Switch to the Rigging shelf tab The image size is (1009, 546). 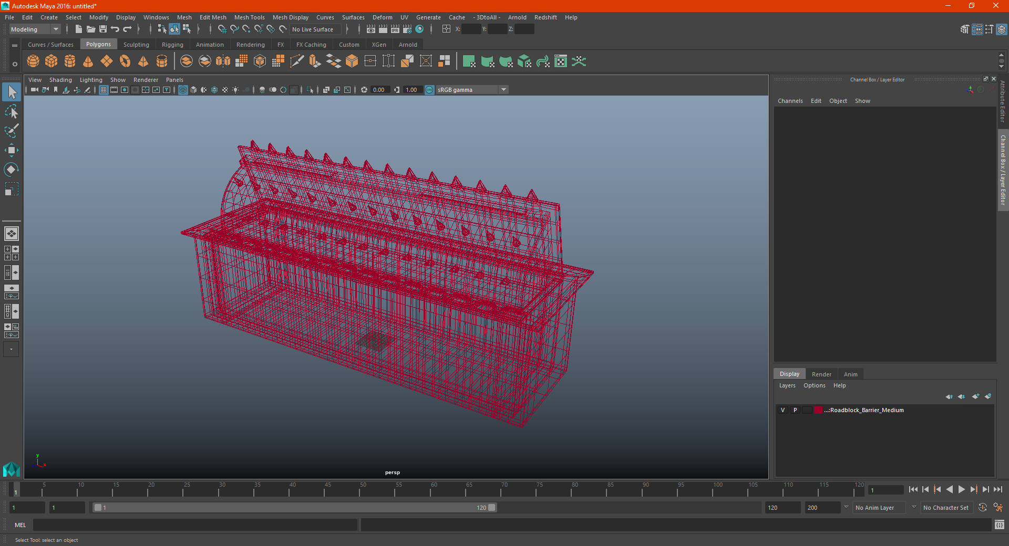172,45
